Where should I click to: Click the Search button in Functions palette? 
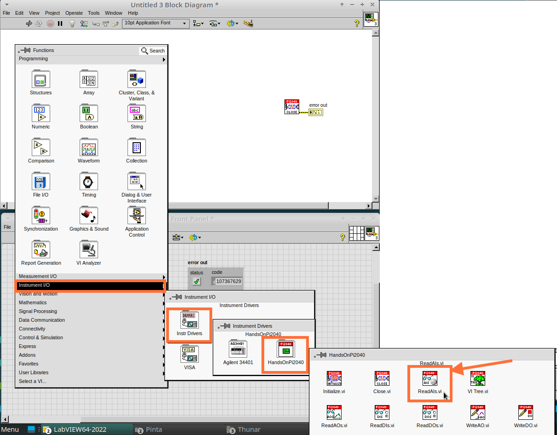click(x=153, y=51)
